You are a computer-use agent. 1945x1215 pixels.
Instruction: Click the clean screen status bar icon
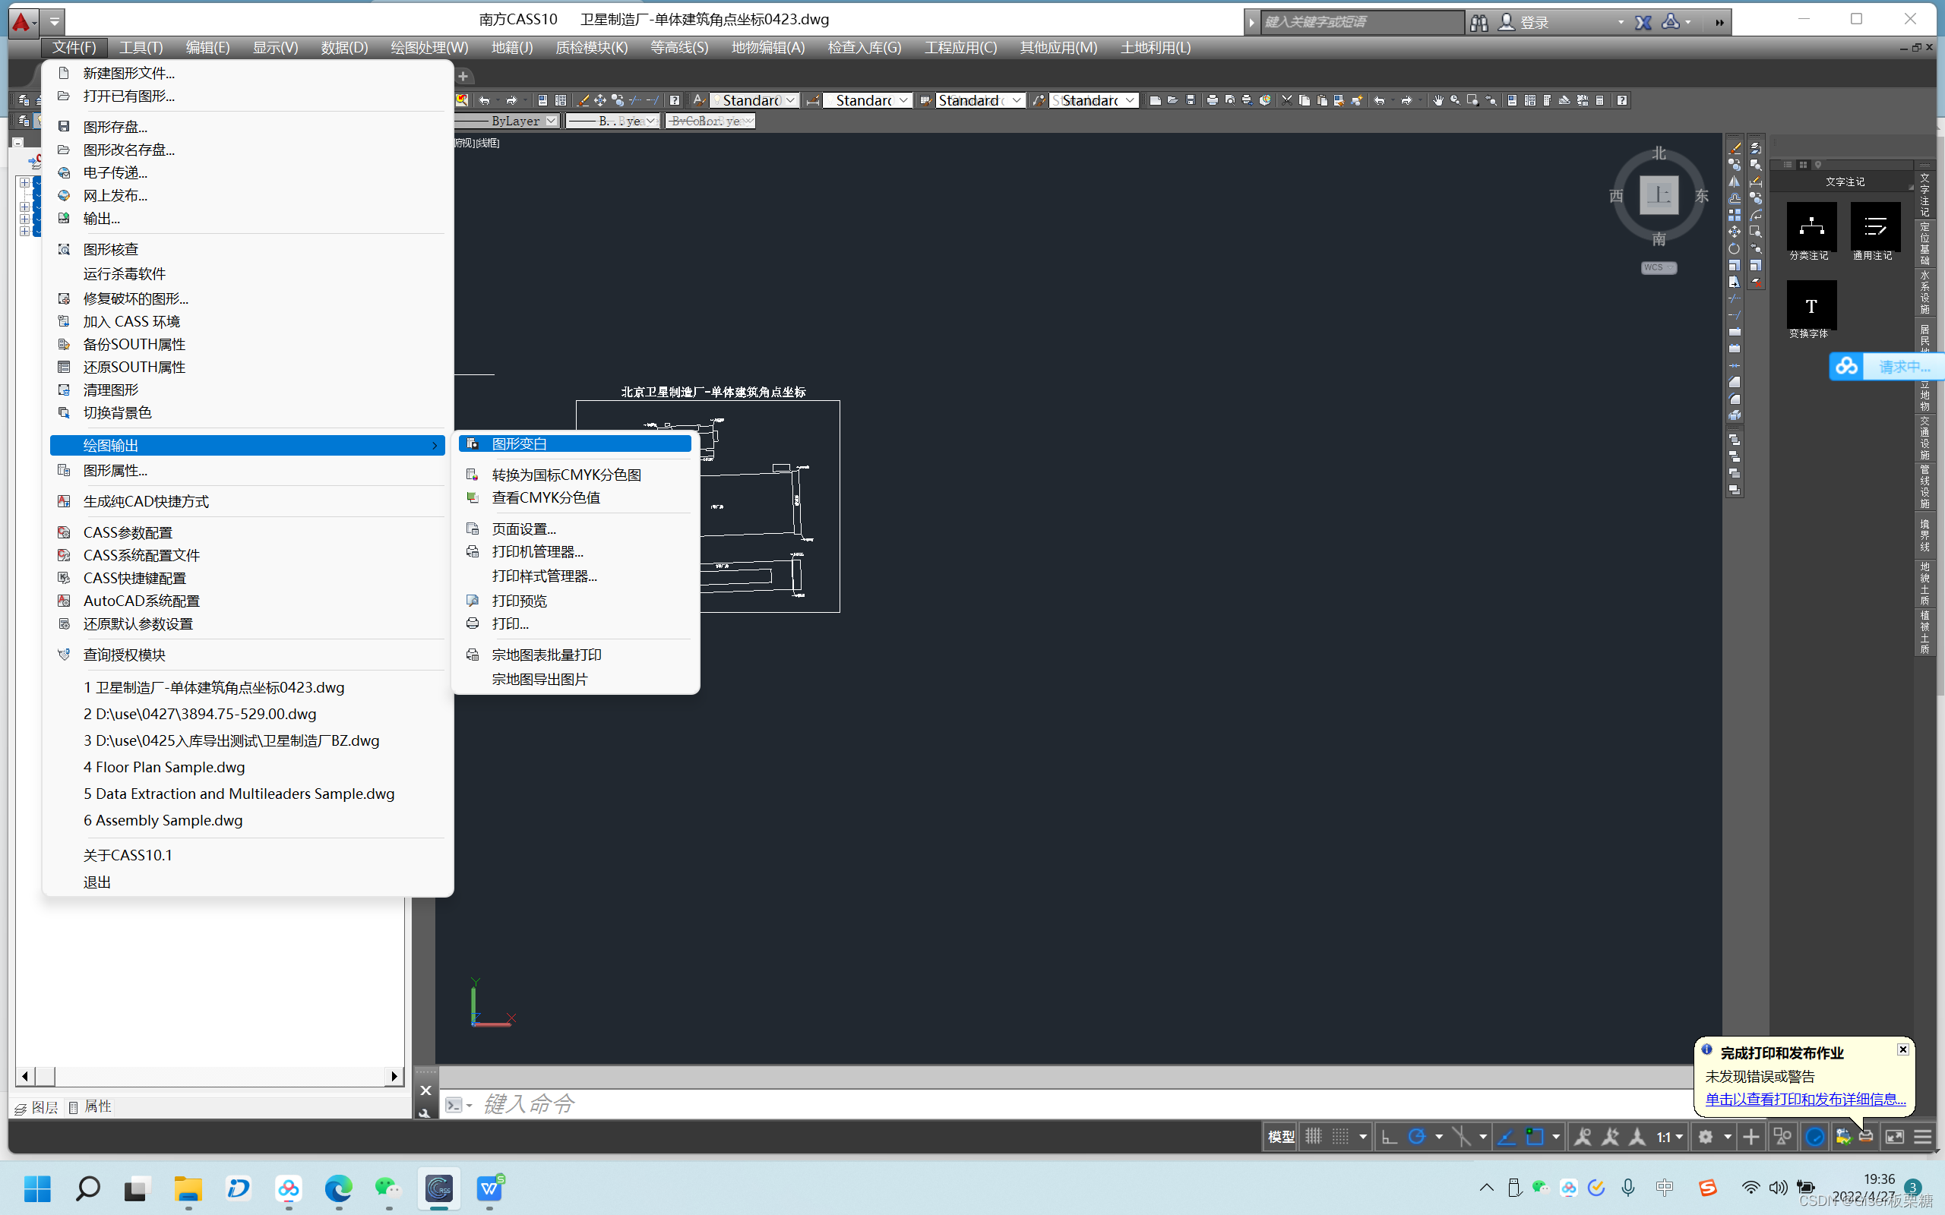click(x=1894, y=1136)
